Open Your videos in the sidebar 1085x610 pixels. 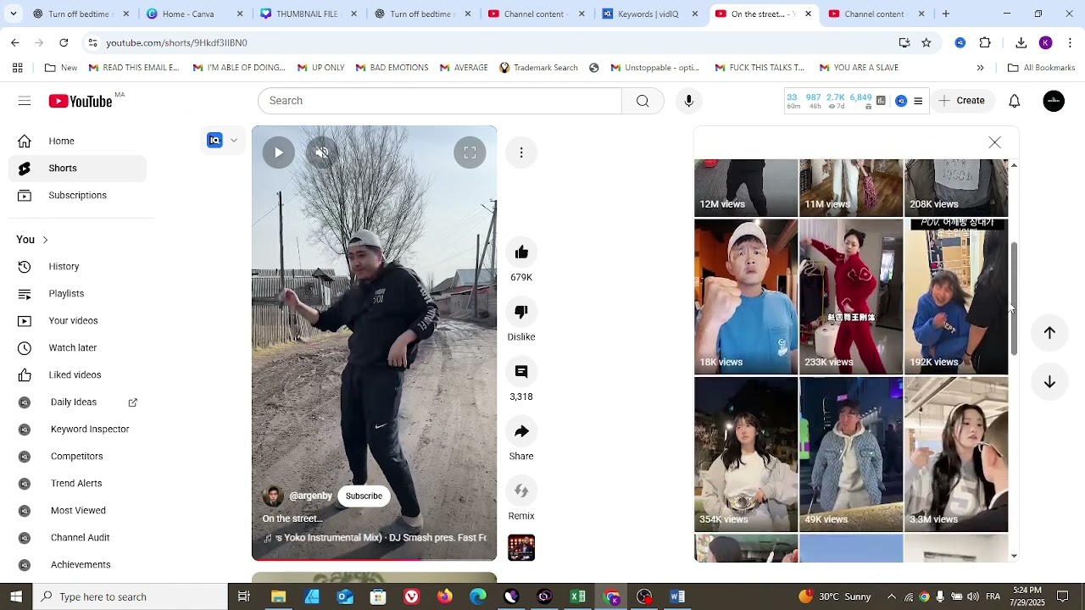tap(77, 321)
